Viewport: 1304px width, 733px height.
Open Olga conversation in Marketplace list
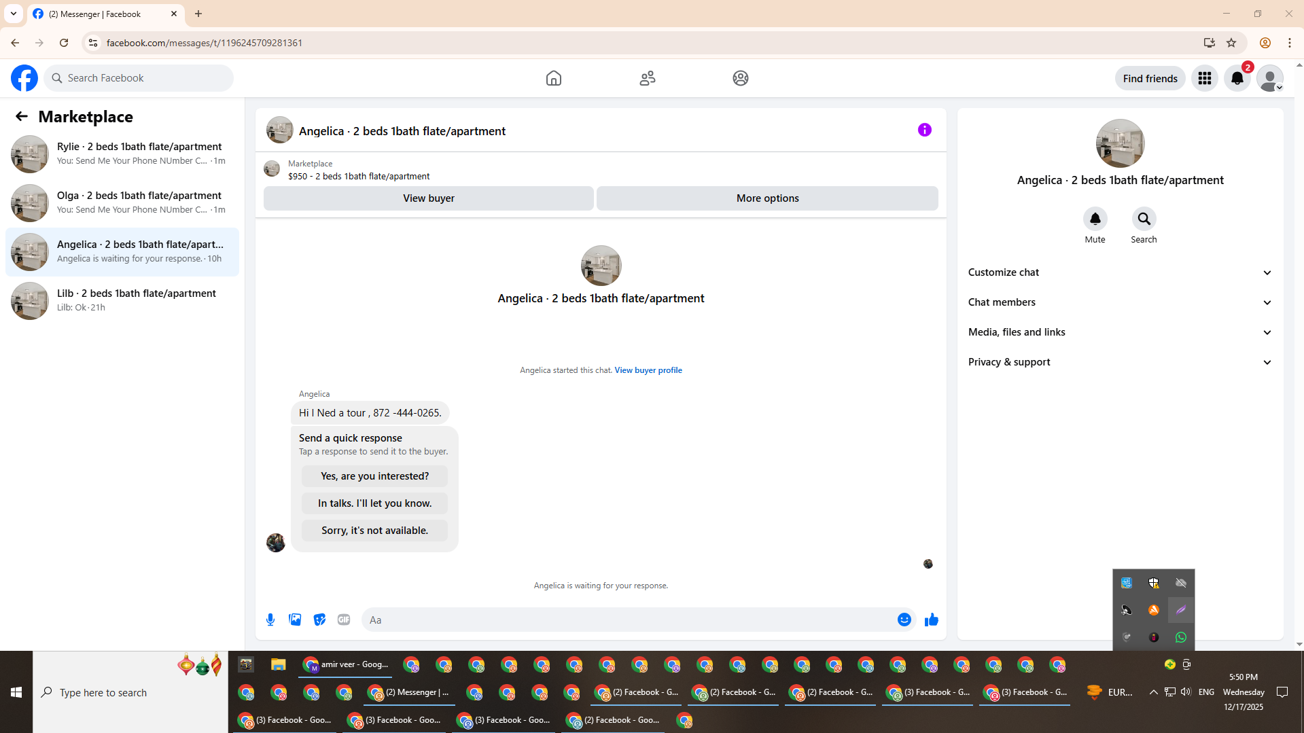(x=122, y=203)
